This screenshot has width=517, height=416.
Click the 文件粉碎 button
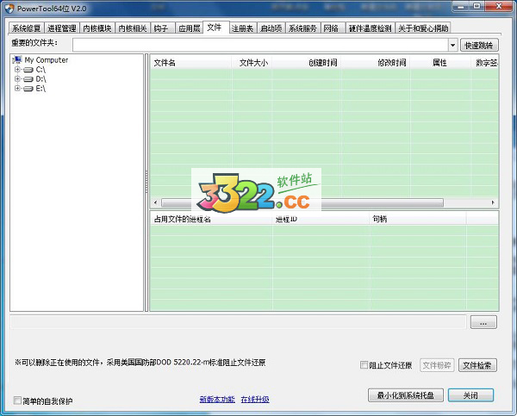tap(437, 365)
